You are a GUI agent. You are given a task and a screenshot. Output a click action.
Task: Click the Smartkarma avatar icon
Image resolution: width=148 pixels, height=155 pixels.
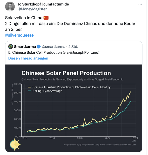tap(11, 47)
